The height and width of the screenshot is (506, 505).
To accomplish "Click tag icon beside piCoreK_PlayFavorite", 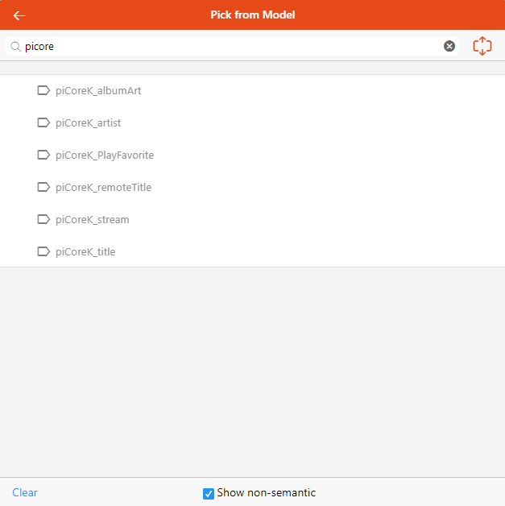I will tap(43, 155).
